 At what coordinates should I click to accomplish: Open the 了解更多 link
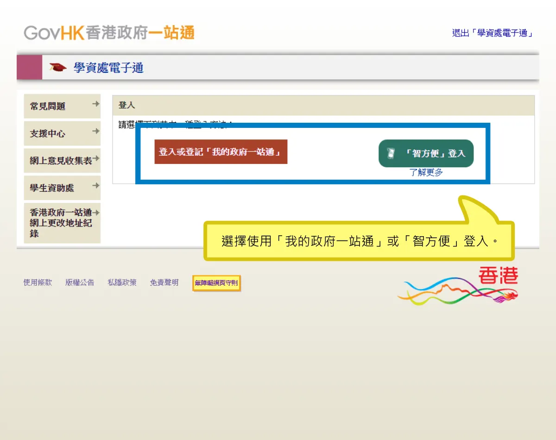(426, 172)
